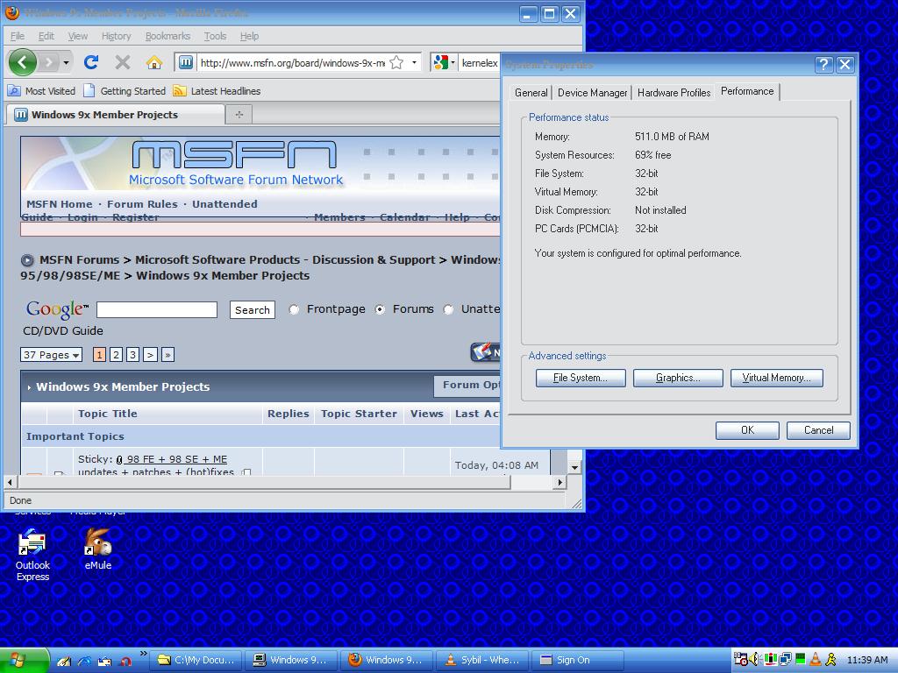The height and width of the screenshot is (673, 898).
Task: Go back using Firefox green back arrow
Action: click(23, 62)
